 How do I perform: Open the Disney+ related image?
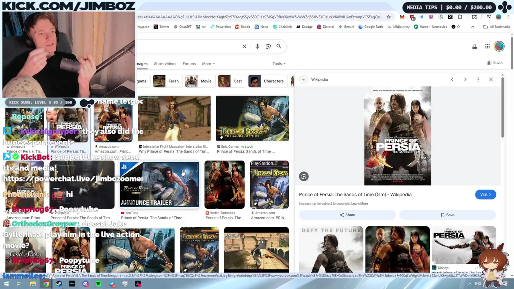464,245
